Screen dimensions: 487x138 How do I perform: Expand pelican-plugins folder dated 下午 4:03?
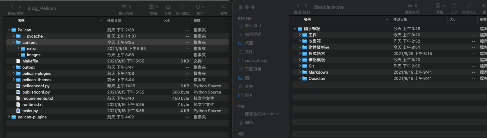[14, 74]
